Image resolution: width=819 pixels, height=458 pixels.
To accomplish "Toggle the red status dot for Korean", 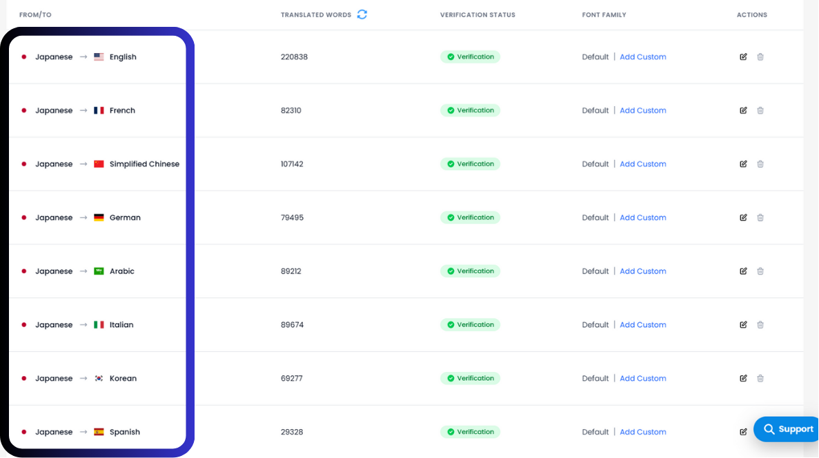I will 23,378.
